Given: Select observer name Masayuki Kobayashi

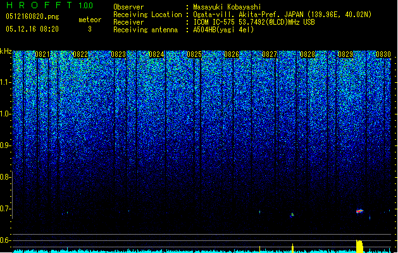Looking at the screenshot, I should click(x=227, y=7).
